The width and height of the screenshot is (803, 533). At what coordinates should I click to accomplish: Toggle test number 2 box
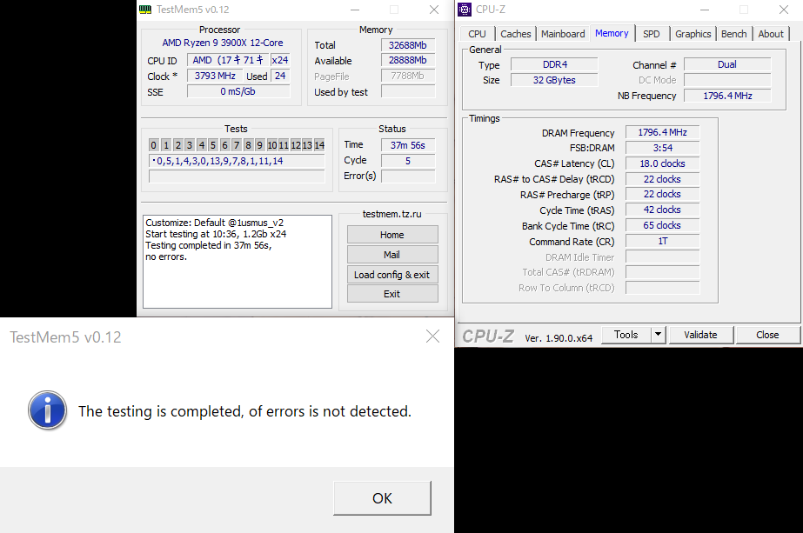(x=177, y=145)
